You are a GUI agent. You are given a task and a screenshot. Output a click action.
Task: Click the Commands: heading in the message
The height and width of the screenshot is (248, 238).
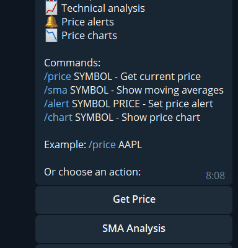coord(73,63)
